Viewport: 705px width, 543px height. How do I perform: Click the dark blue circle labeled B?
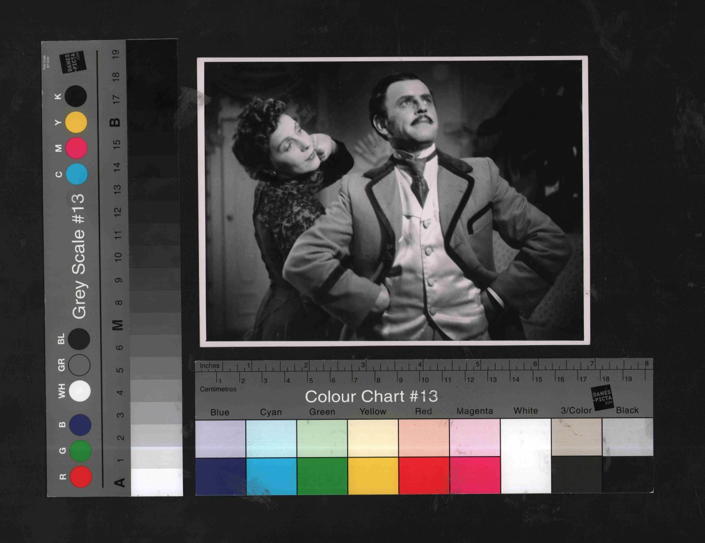(x=80, y=425)
